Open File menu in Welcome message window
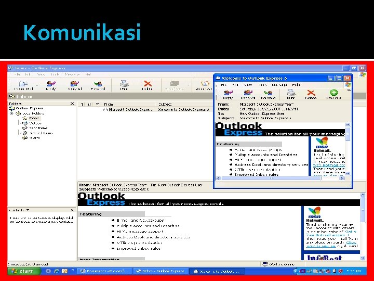374x281 pixels. click(224, 85)
